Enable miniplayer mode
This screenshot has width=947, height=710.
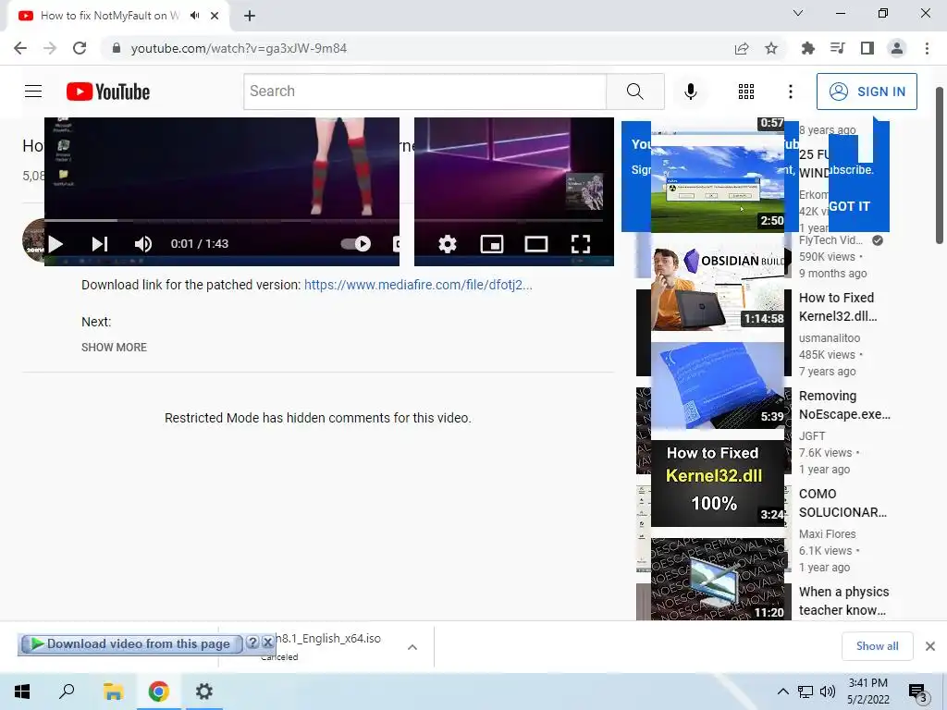click(x=492, y=244)
